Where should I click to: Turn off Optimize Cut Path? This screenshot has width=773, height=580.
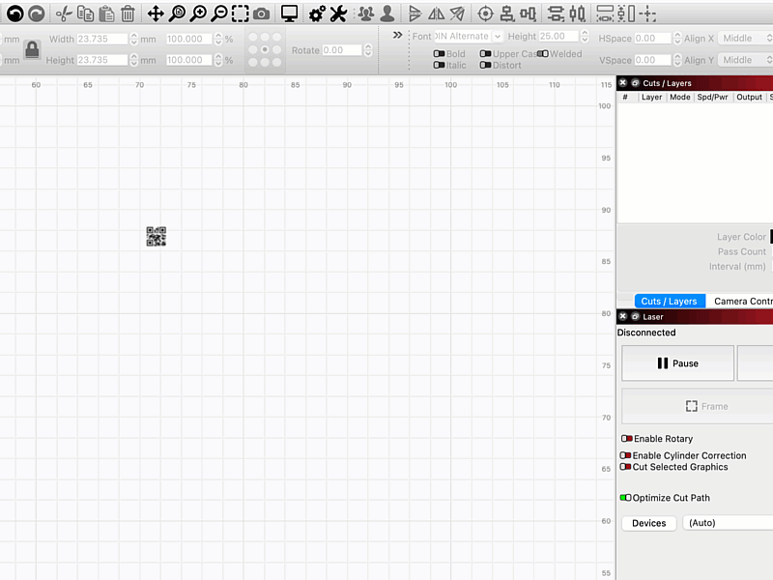click(625, 498)
